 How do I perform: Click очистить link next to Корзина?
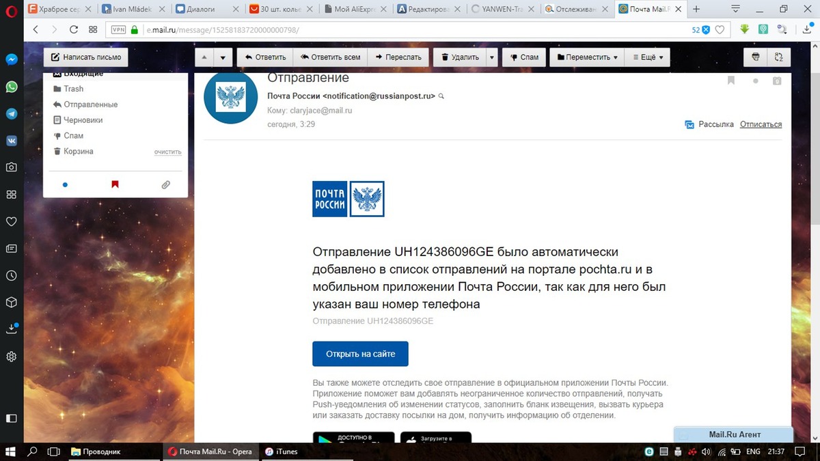(x=168, y=152)
